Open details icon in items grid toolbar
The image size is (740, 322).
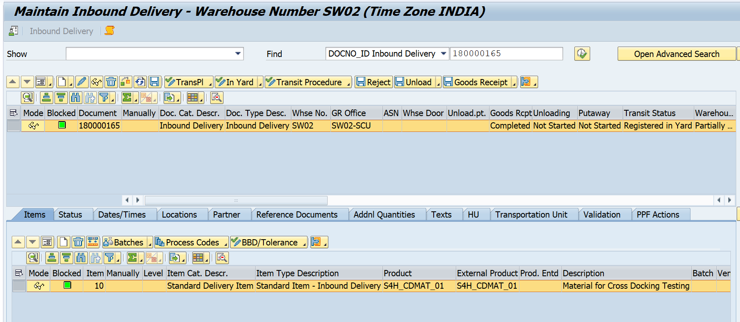point(33,258)
